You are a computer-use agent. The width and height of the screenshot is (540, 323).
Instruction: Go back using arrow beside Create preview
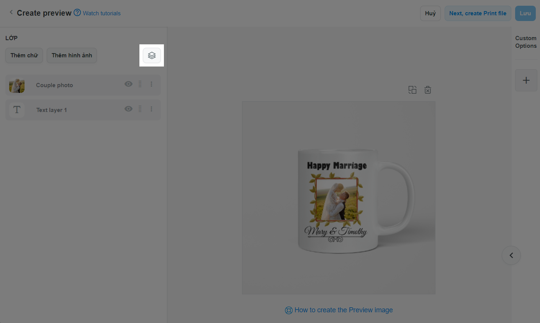click(11, 13)
